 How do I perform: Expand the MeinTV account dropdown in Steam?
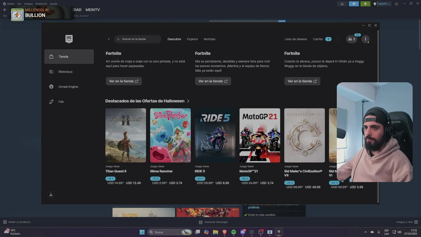pos(382,4)
